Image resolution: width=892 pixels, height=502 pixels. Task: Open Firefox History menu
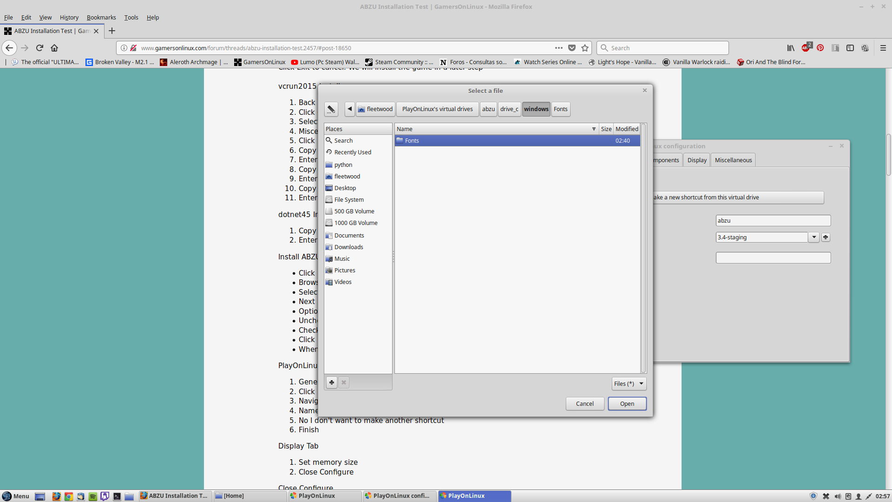69,17
